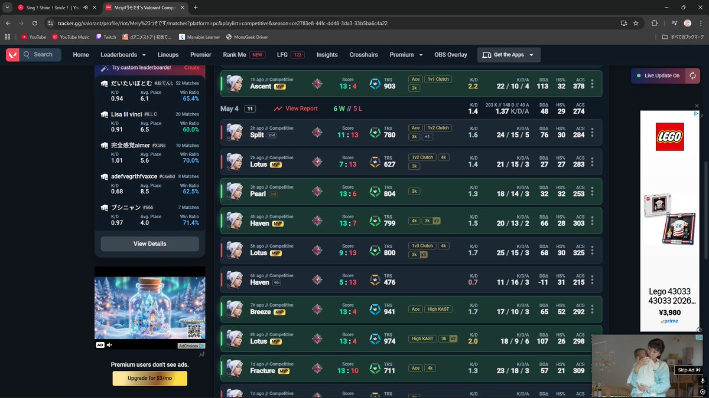Open the three-dot menu on the Fracture match

pyautogui.click(x=593, y=369)
